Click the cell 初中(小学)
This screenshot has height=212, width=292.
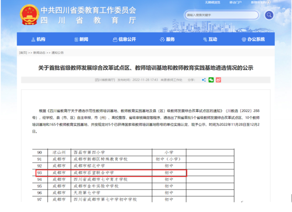168,159
